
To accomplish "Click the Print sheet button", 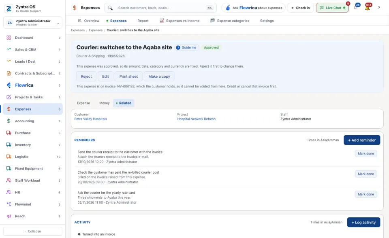I will tap(128, 76).
